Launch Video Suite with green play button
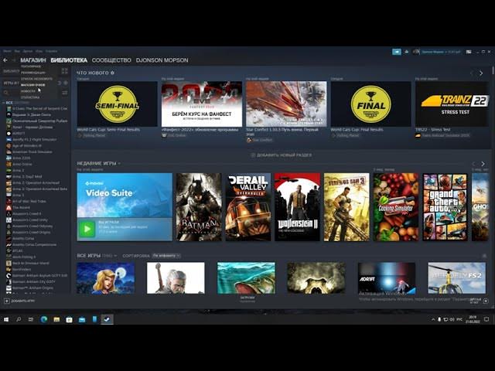 tap(87, 229)
